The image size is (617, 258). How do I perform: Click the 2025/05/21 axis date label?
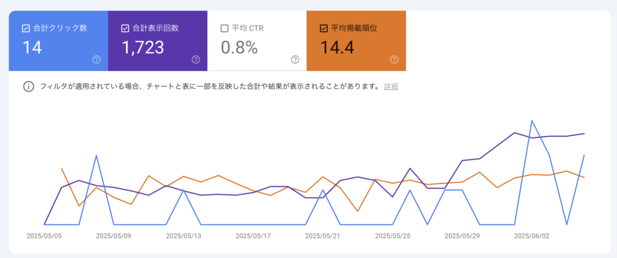coord(323,236)
